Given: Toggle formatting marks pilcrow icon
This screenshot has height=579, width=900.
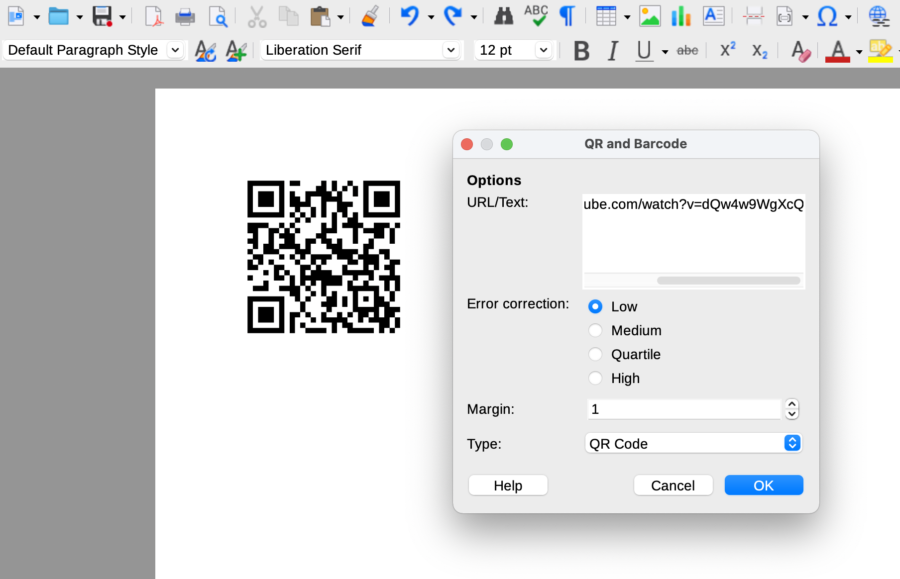Looking at the screenshot, I should [567, 16].
